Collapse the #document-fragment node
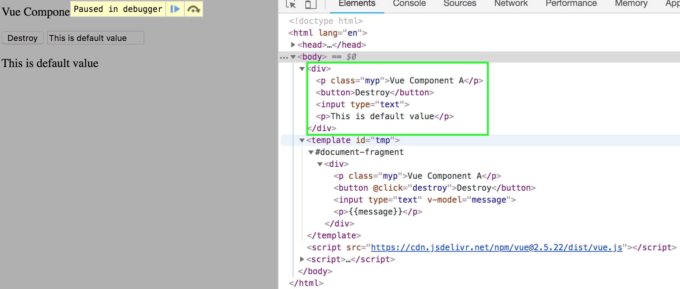 tap(311, 152)
